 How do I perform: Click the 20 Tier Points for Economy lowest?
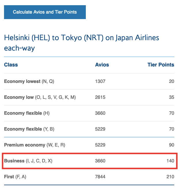pos(172,81)
